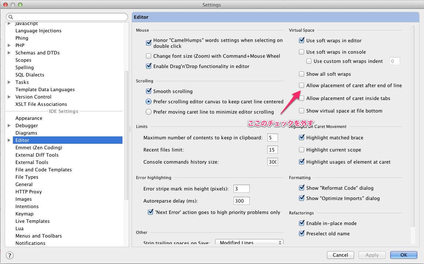Viewport: 424px width, 264px height.
Task: Expand the Editor node arrow
Action: pos(9,140)
